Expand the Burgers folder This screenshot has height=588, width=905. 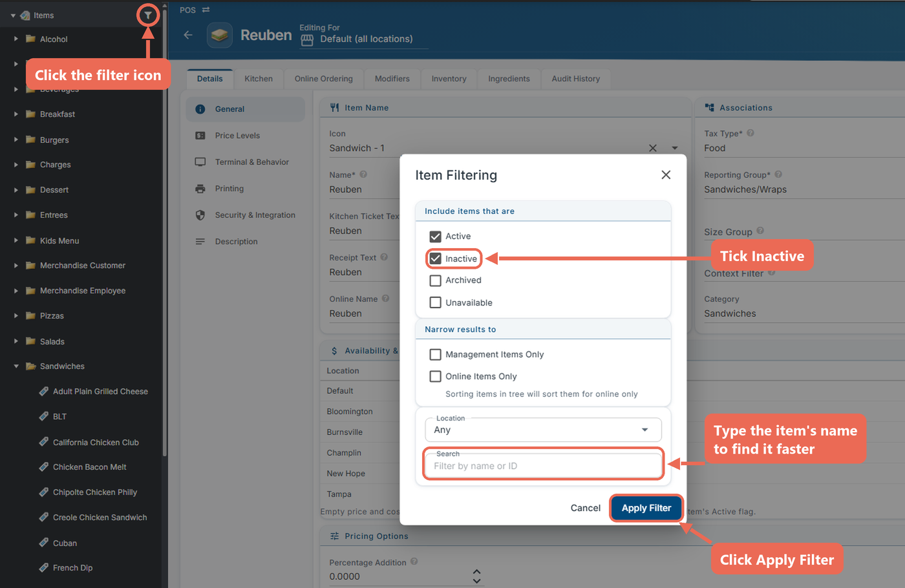pos(16,140)
